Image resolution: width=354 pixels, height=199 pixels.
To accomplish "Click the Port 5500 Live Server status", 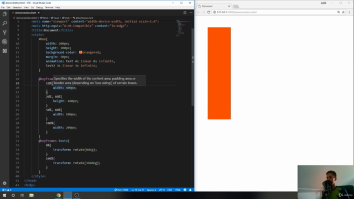I will tap(121, 190).
